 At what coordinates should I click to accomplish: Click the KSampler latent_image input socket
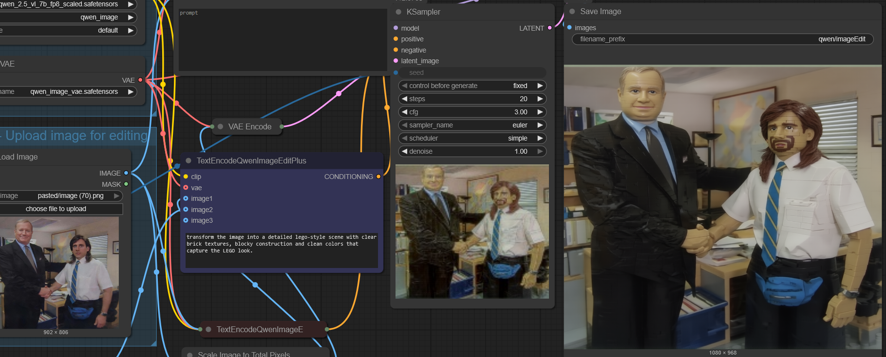coord(396,61)
